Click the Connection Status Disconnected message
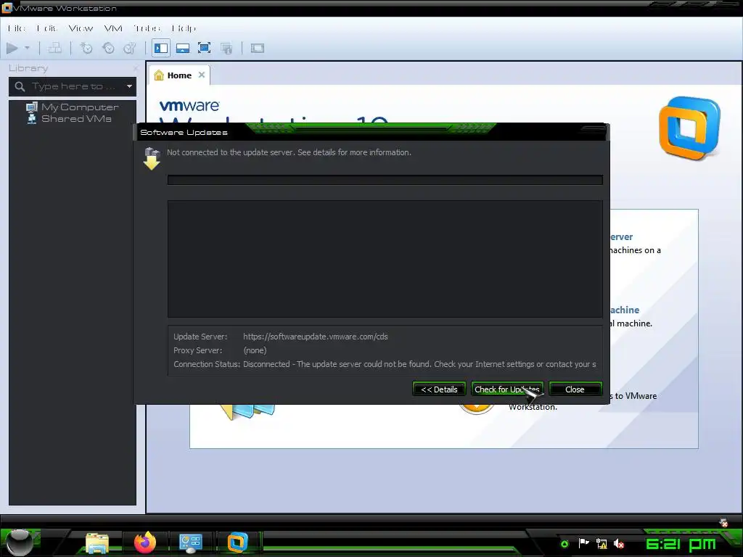This screenshot has height=557, width=743. (419, 364)
